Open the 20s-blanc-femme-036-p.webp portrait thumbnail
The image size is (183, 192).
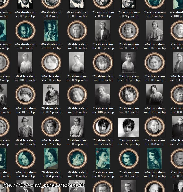pyautogui.click(x=155, y=158)
